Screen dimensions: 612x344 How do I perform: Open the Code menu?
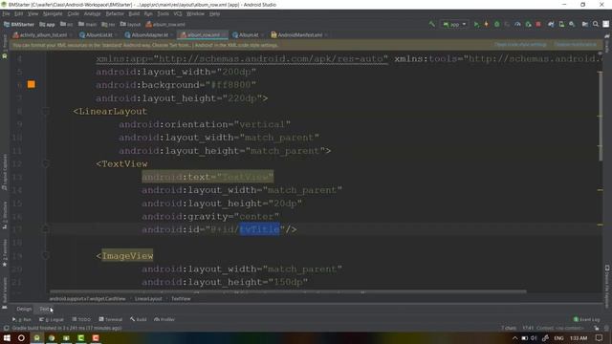73,13
